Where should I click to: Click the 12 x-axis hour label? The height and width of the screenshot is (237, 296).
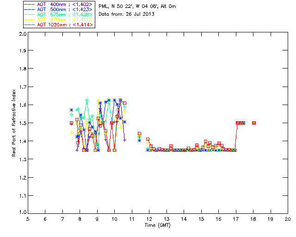(149, 219)
